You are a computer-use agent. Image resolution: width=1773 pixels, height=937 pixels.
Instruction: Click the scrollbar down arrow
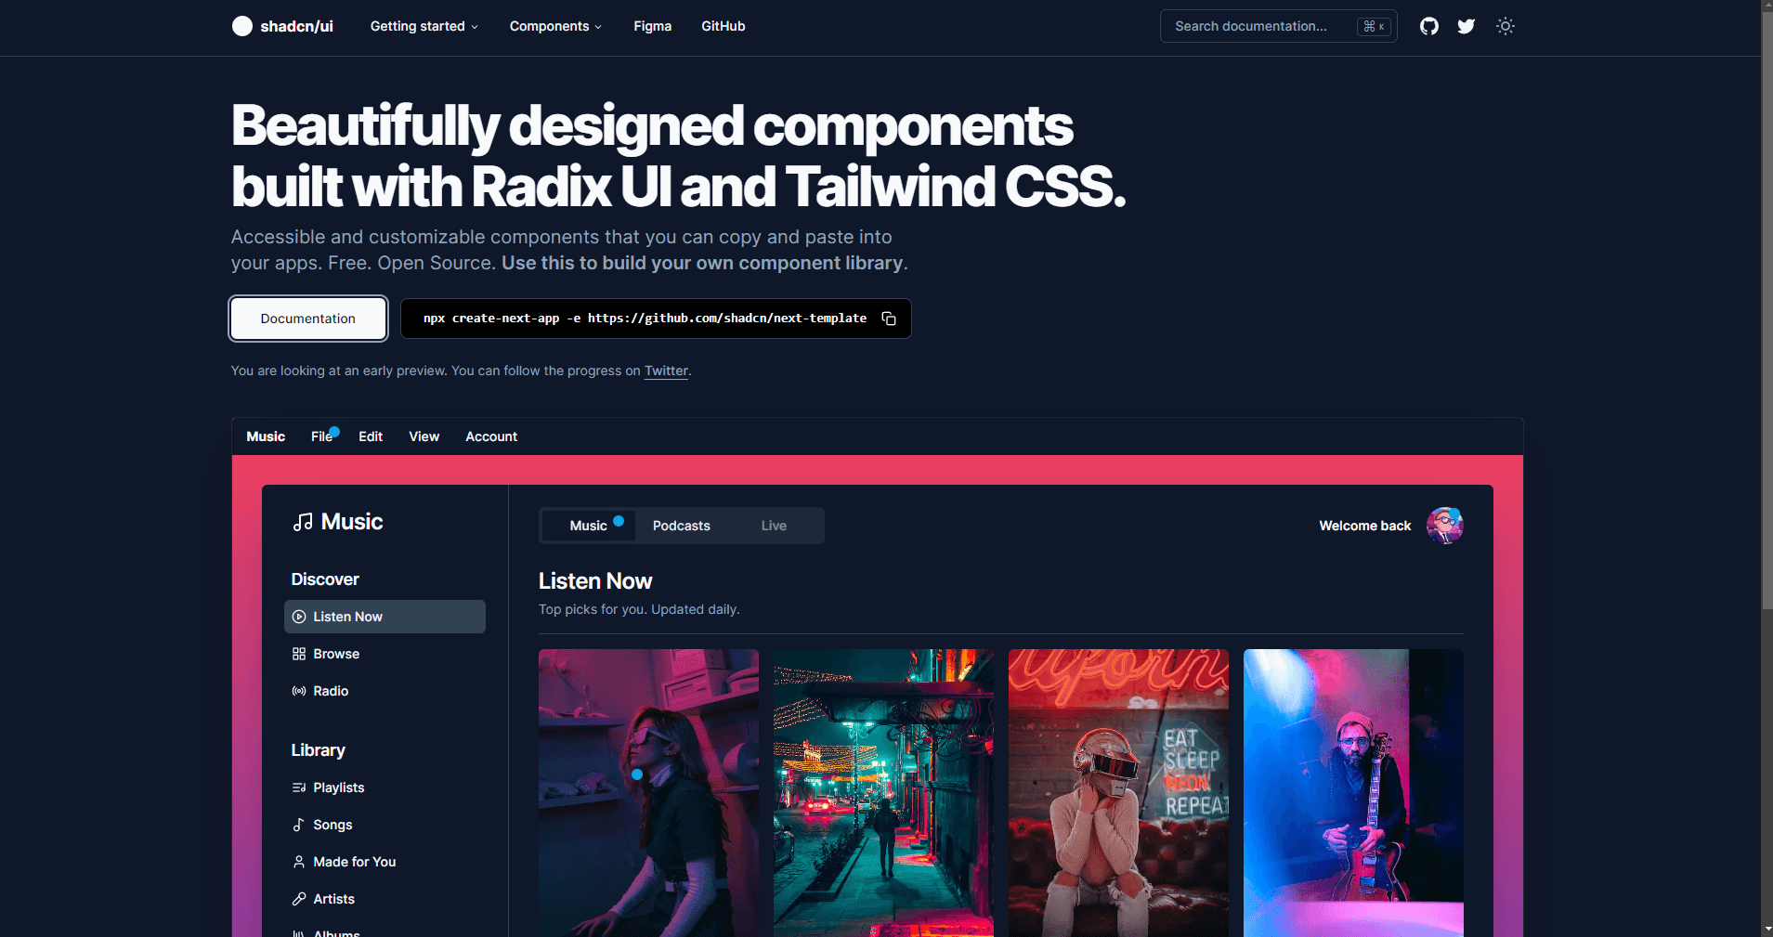click(1766, 930)
